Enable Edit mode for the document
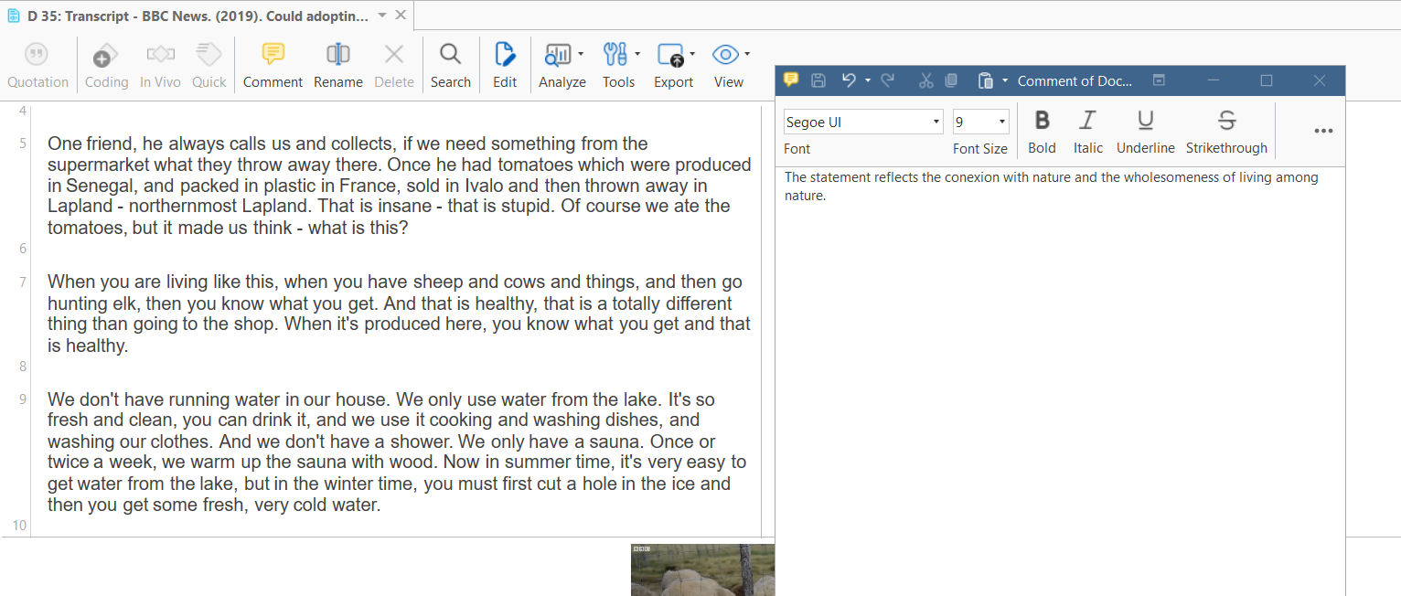Image resolution: width=1401 pixels, height=596 pixels. tap(505, 65)
